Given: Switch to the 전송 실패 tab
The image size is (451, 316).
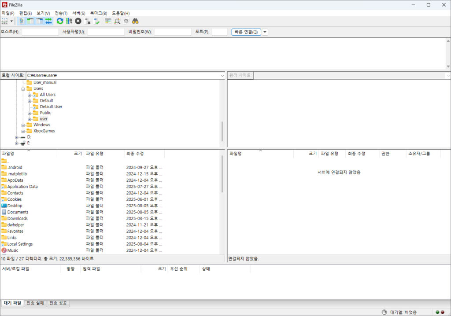Looking at the screenshot, I should pos(35,303).
